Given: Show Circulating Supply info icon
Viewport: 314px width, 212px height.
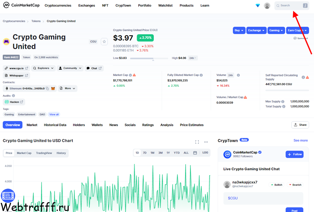Looking at the screenshot, I should 303,77.
